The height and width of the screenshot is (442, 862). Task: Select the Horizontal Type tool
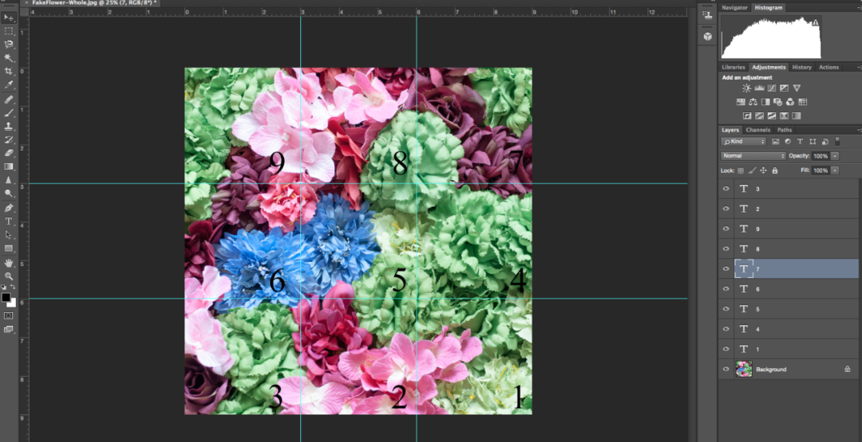(9, 221)
